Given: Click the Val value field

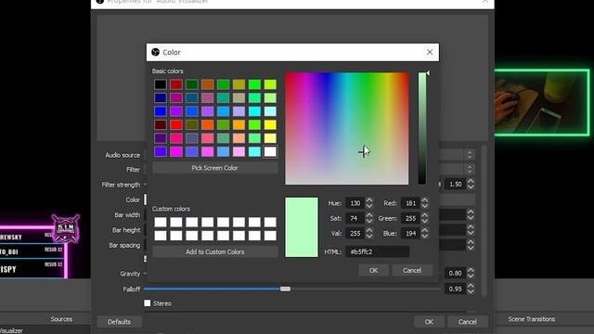Looking at the screenshot, I should click(355, 234).
